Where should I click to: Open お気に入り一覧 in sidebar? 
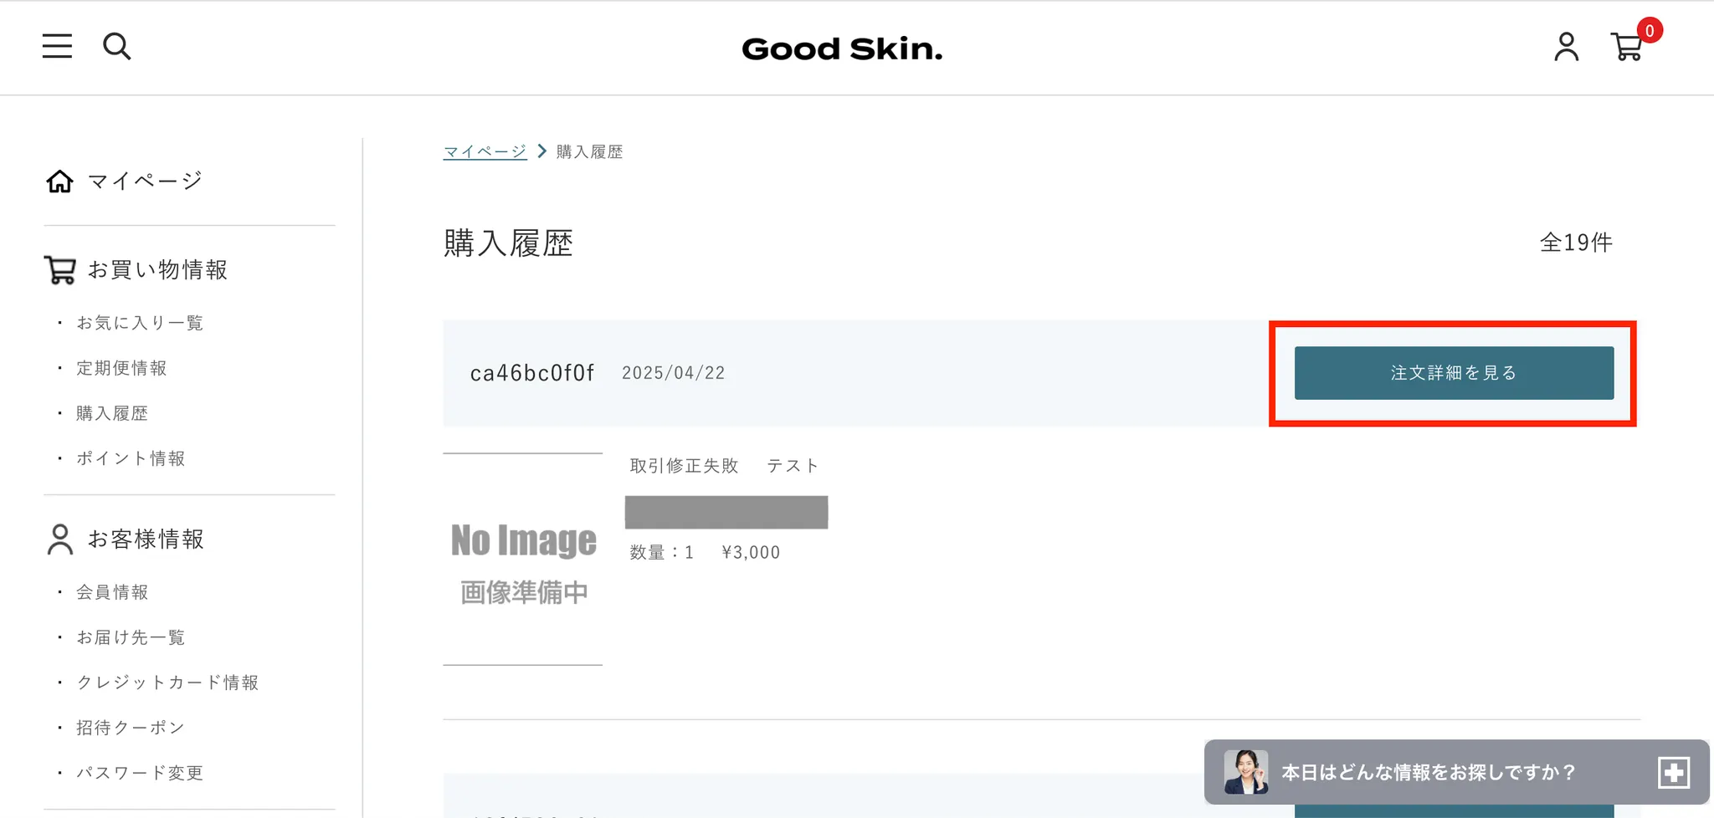pos(140,323)
